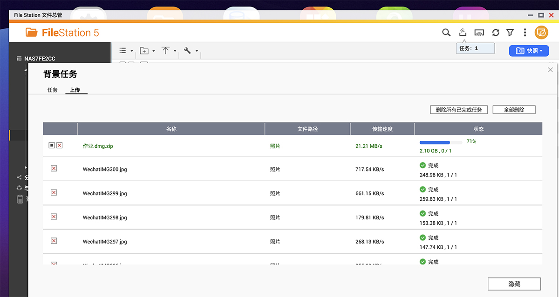The image size is (559, 297).
Task: Click the NAS server icon beside NAS7FE2CC
Action: pyautogui.click(x=19, y=59)
